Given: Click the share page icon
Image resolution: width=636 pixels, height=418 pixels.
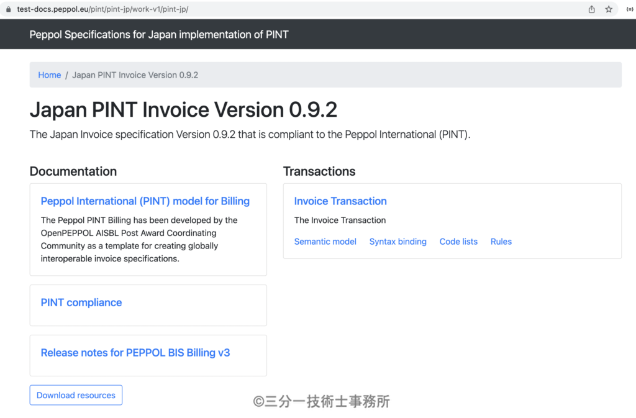Looking at the screenshot, I should click(591, 9).
